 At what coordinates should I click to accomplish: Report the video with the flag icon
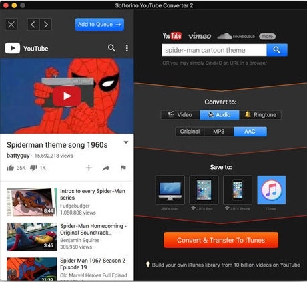click(x=123, y=168)
